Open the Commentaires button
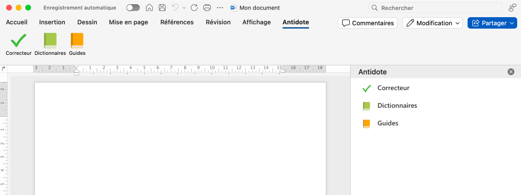 point(367,23)
